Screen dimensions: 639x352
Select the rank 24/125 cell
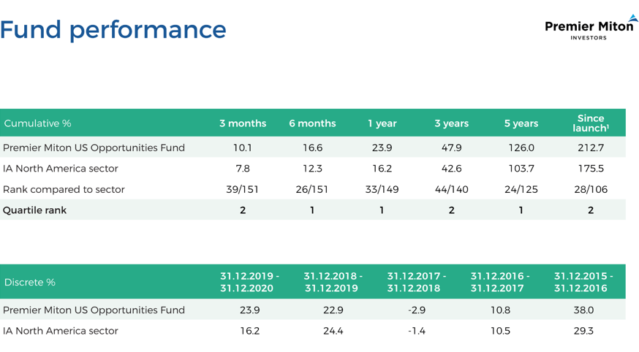point(521,189)
